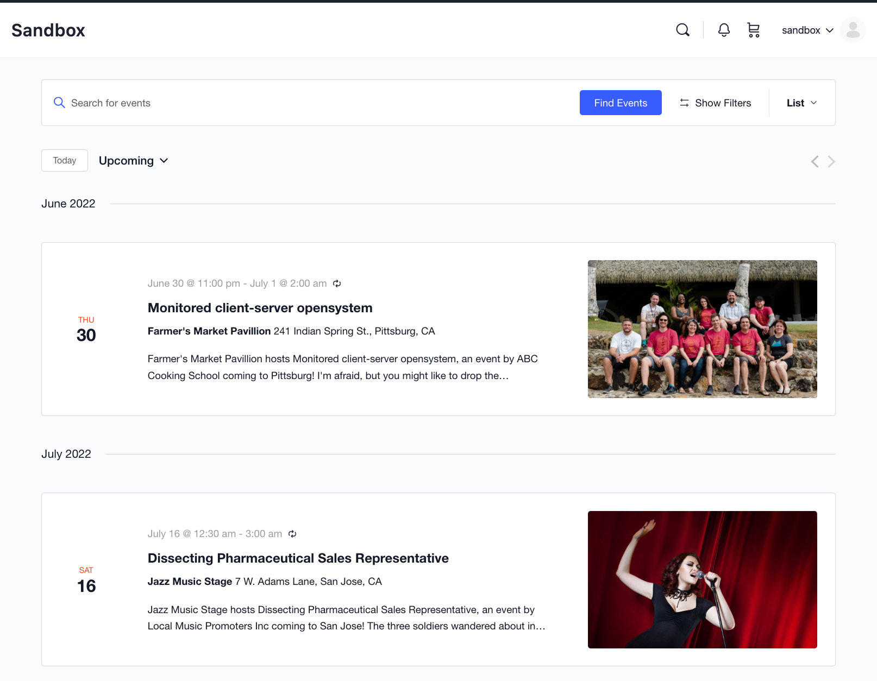
Task: Expand the Upcoming date picker
Action: 133,161
